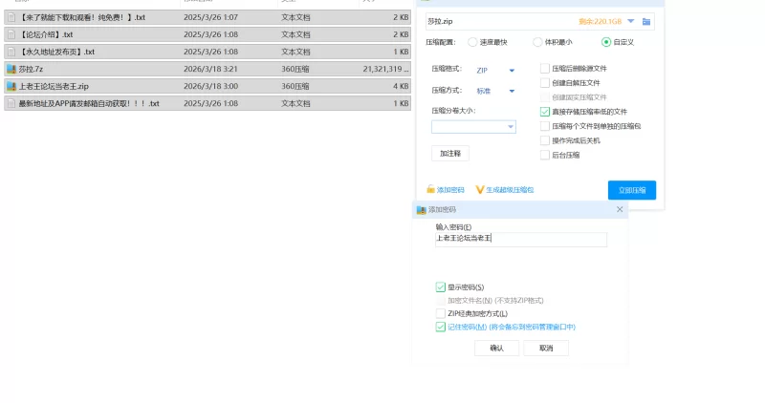Click the 【论坛介绍】.txt document icon

[11, 34]
